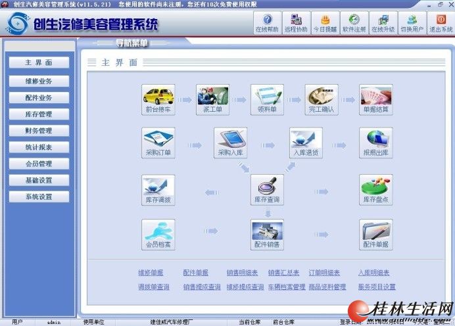
Task: Click the 基础设置 sidebar button
Action: click(x=39, y=180)
